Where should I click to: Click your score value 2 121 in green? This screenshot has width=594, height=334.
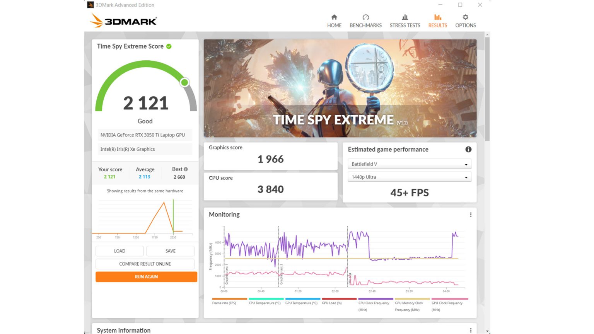pos(109,177)
